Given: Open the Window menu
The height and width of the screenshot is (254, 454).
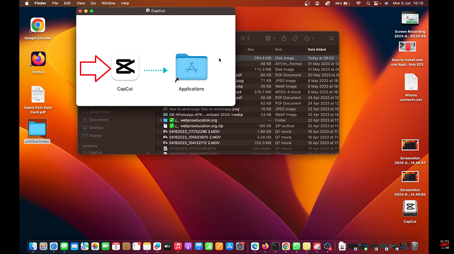Looking at the screenshot, I should coord(108,3).
